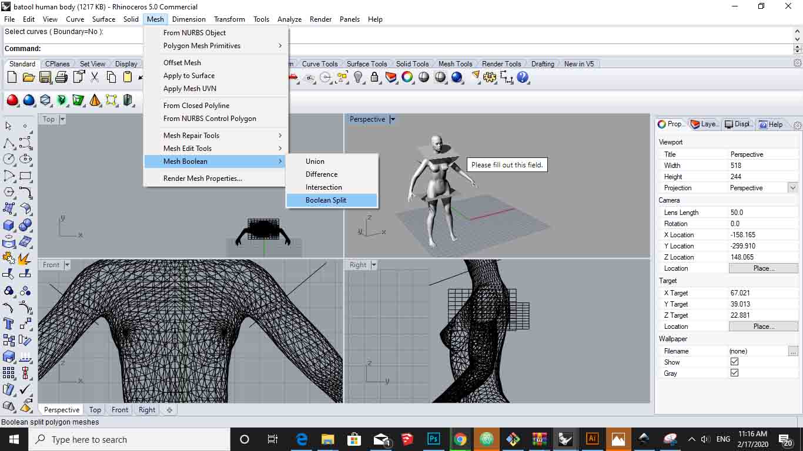
Task: Click the Print icon
Action: click(61, 77)
